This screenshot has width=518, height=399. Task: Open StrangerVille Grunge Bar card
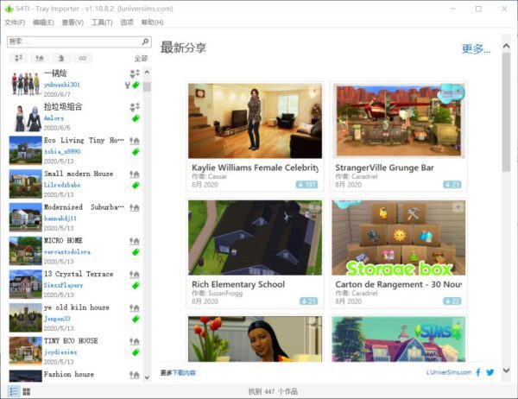point(398,136)
